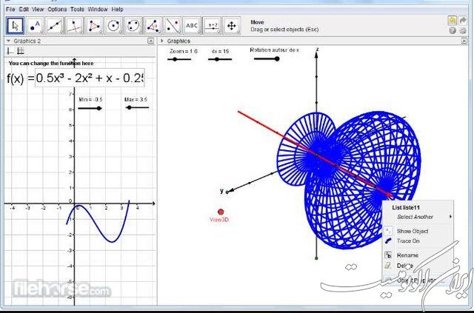Screen dimensions: 474x313
Task: Click Rename in the context menu
Action: coord(407,255)
